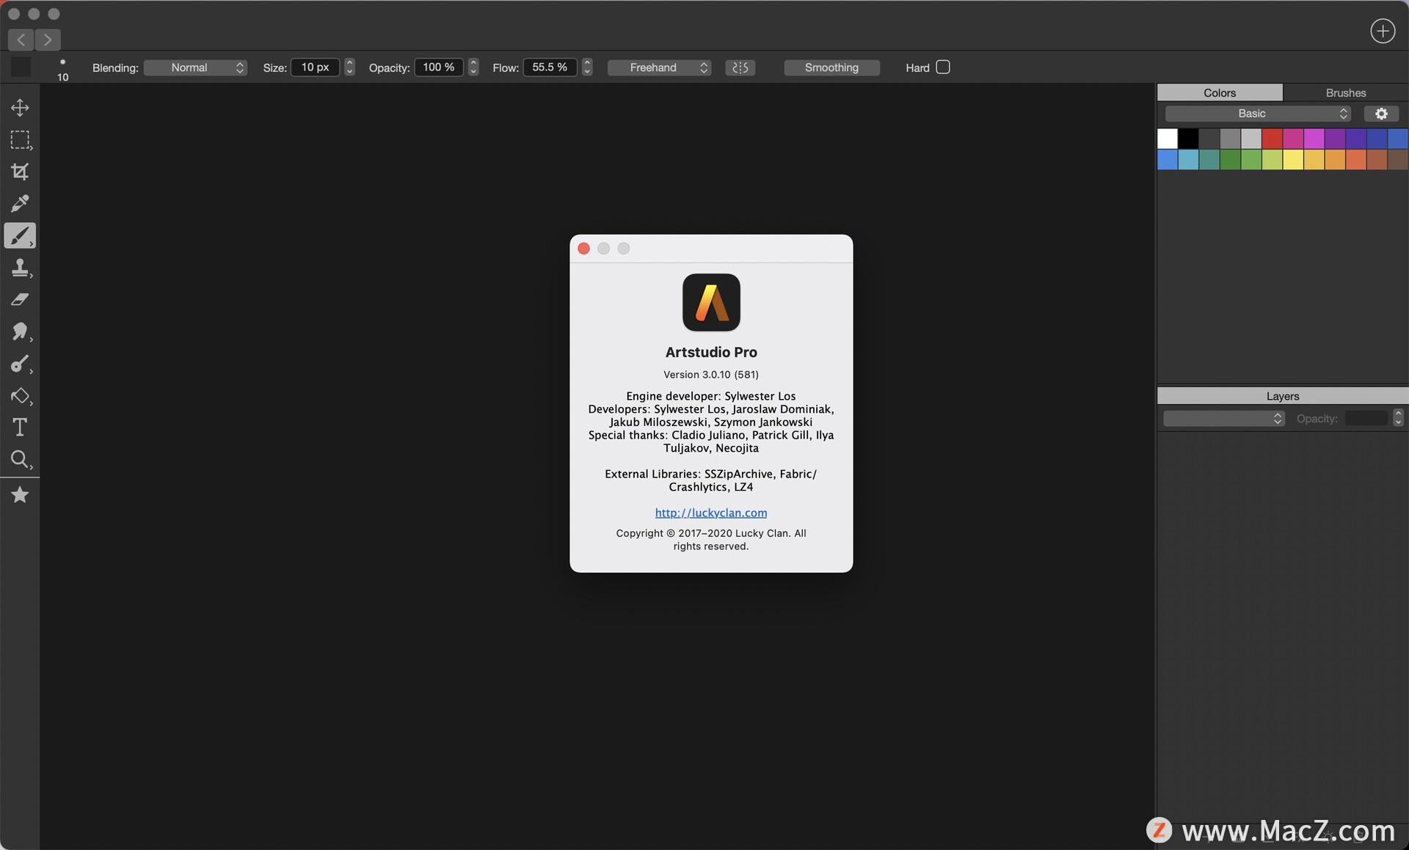Enable the Hard brush checkbox
1409x850 pixels.
pyautogui.click(x=943, y=67)
